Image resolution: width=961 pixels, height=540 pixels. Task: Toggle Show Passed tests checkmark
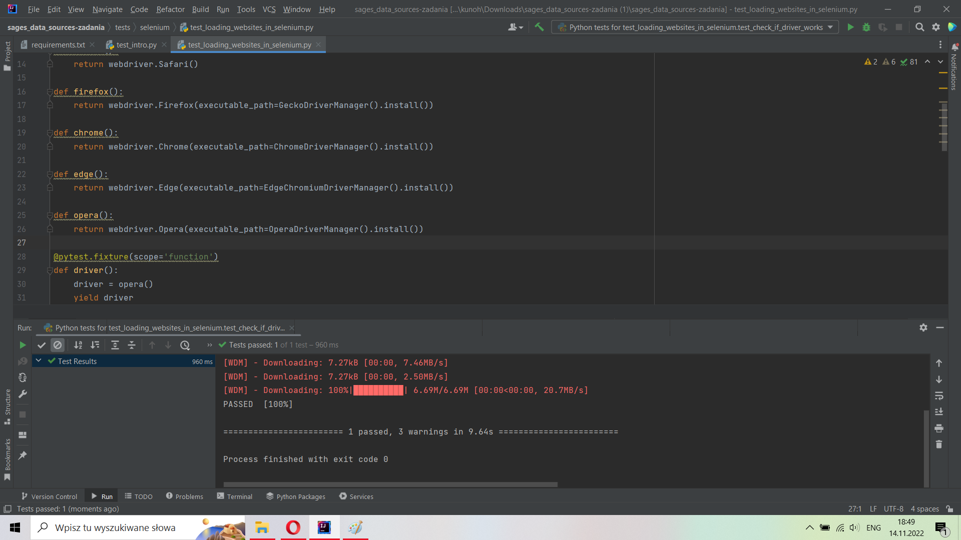click(x=42, y=345)
